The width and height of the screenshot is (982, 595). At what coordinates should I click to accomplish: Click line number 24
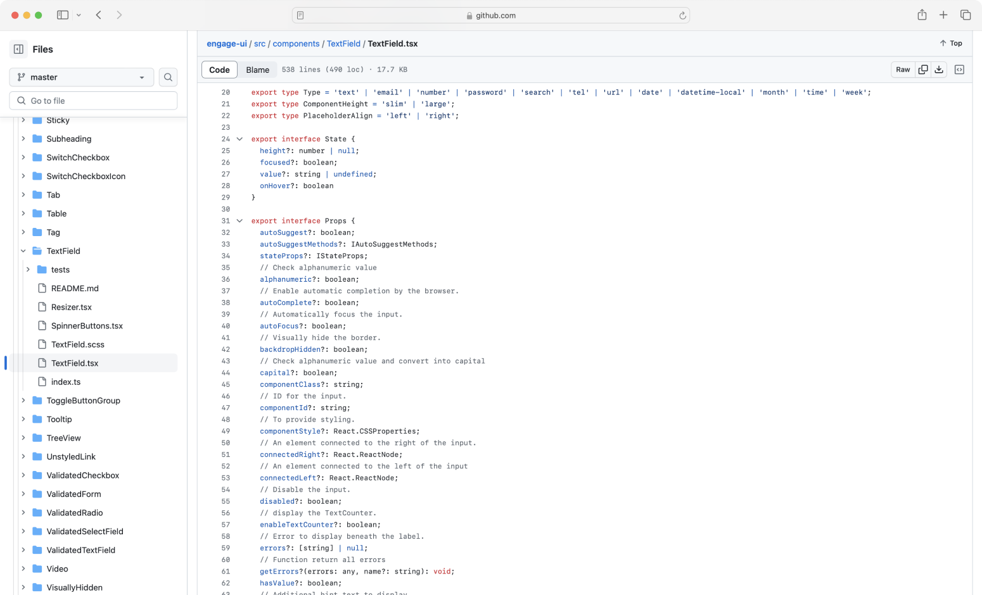(x=226, y=139)
